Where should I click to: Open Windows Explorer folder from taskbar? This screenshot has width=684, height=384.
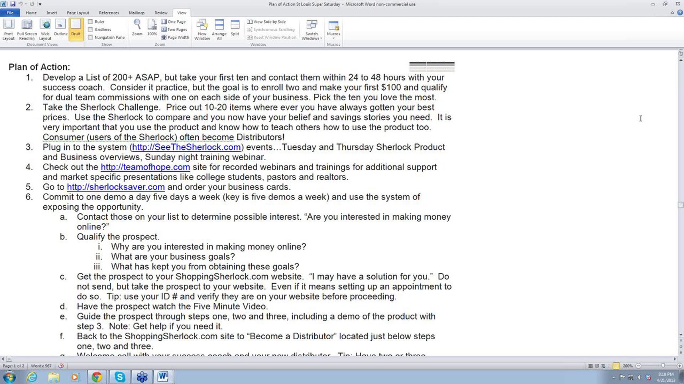click(x=54, y=377)
